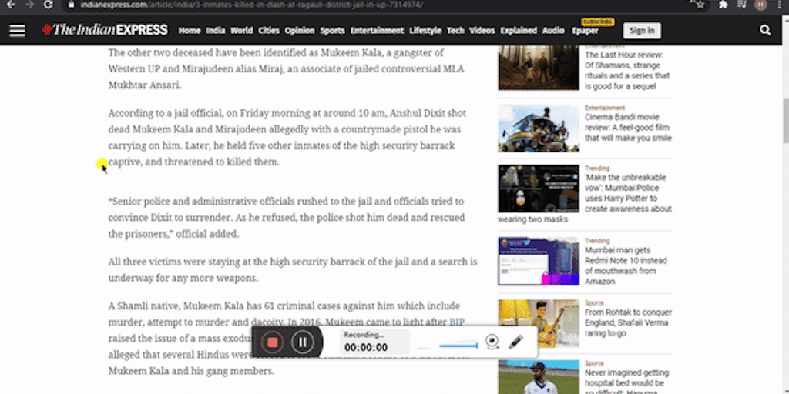Click Shafali Verma thumbnail image
Image resolution: width=789 pixels, height=394 pixels.
click(x=539, y=323)
